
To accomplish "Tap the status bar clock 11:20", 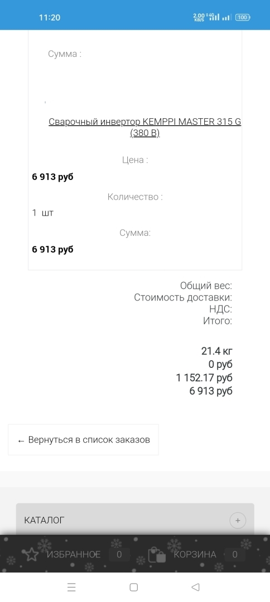I will point(50,17).
